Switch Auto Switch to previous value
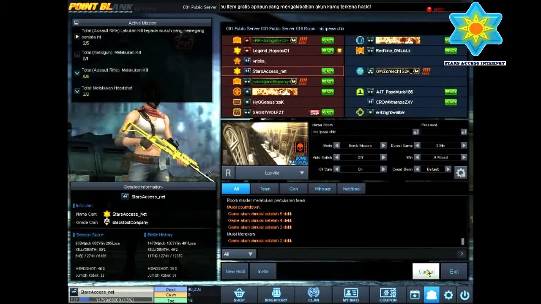This screenshot has width=541, height=304. (337, 157)
